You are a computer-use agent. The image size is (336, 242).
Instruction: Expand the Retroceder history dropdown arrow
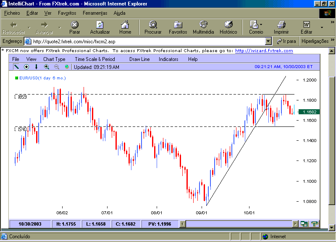click(29, 28)
